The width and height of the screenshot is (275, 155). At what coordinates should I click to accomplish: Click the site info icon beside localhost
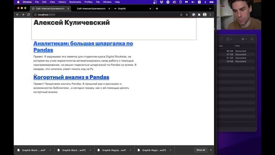pyautogui.click(x=35, y=15)
